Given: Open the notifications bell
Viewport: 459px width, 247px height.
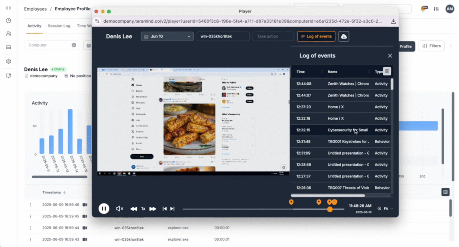Looking at the screenshot, I should coord(423,9).
